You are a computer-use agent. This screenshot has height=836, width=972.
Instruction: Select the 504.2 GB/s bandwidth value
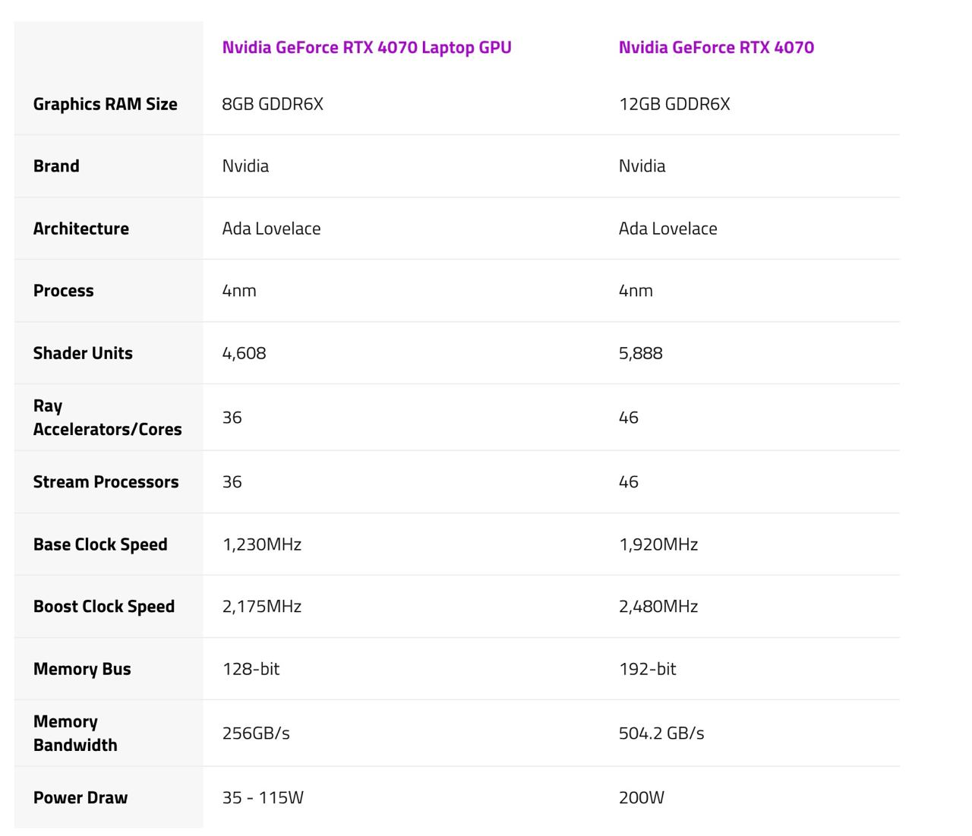[x=661, y=733]
